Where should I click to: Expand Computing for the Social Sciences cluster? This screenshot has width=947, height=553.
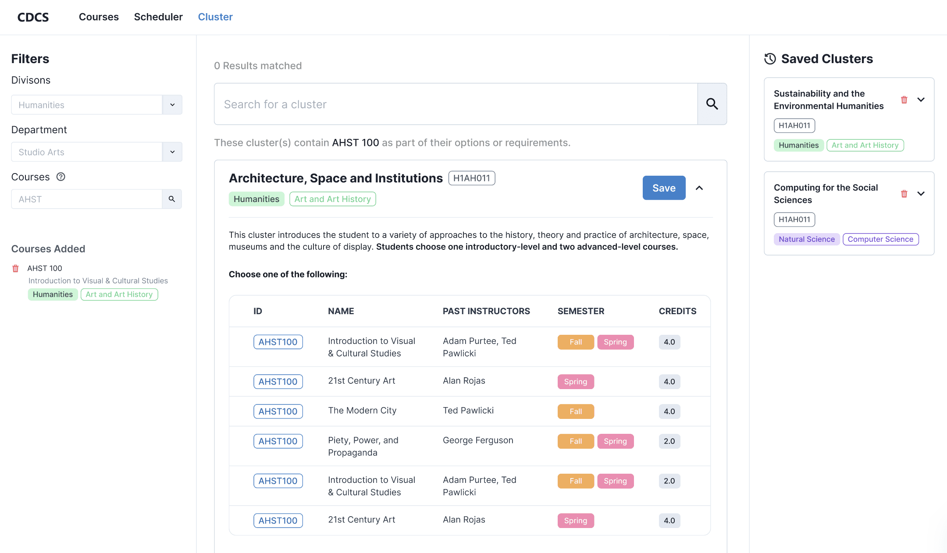click(921, 194)
